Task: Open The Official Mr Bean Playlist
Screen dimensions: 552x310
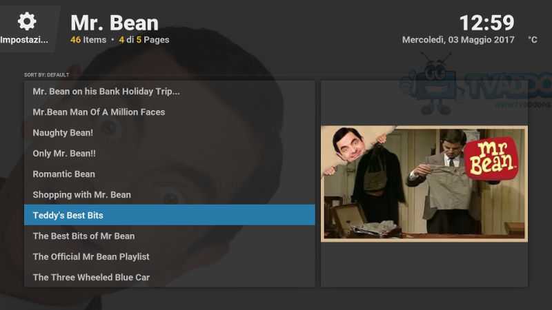Action: 169,256
